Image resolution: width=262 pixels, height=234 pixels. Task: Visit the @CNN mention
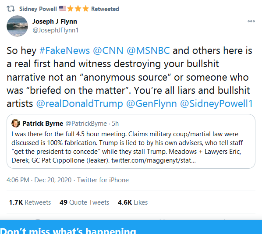tap(108, 50)
